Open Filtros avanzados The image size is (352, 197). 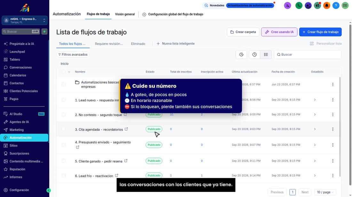(73, 55)
